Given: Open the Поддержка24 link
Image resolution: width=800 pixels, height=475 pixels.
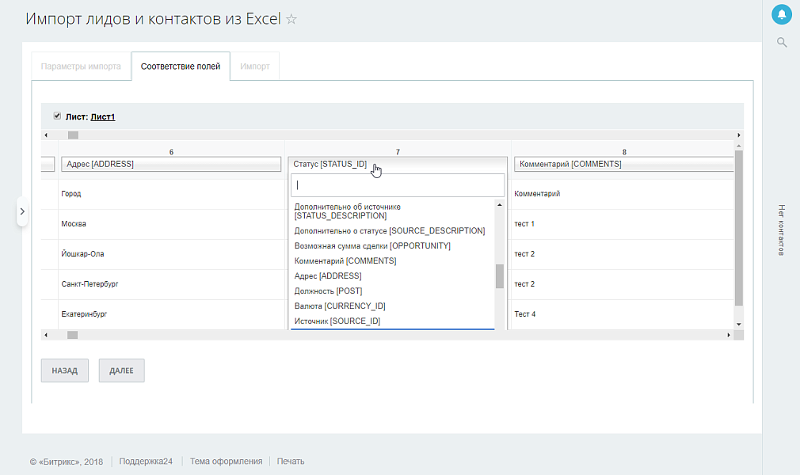Looking at the screenshot, I should pos(144,460).
